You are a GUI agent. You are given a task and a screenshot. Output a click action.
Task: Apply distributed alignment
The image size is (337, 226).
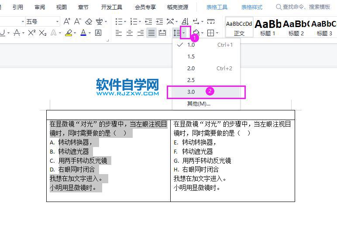[162, 33]
